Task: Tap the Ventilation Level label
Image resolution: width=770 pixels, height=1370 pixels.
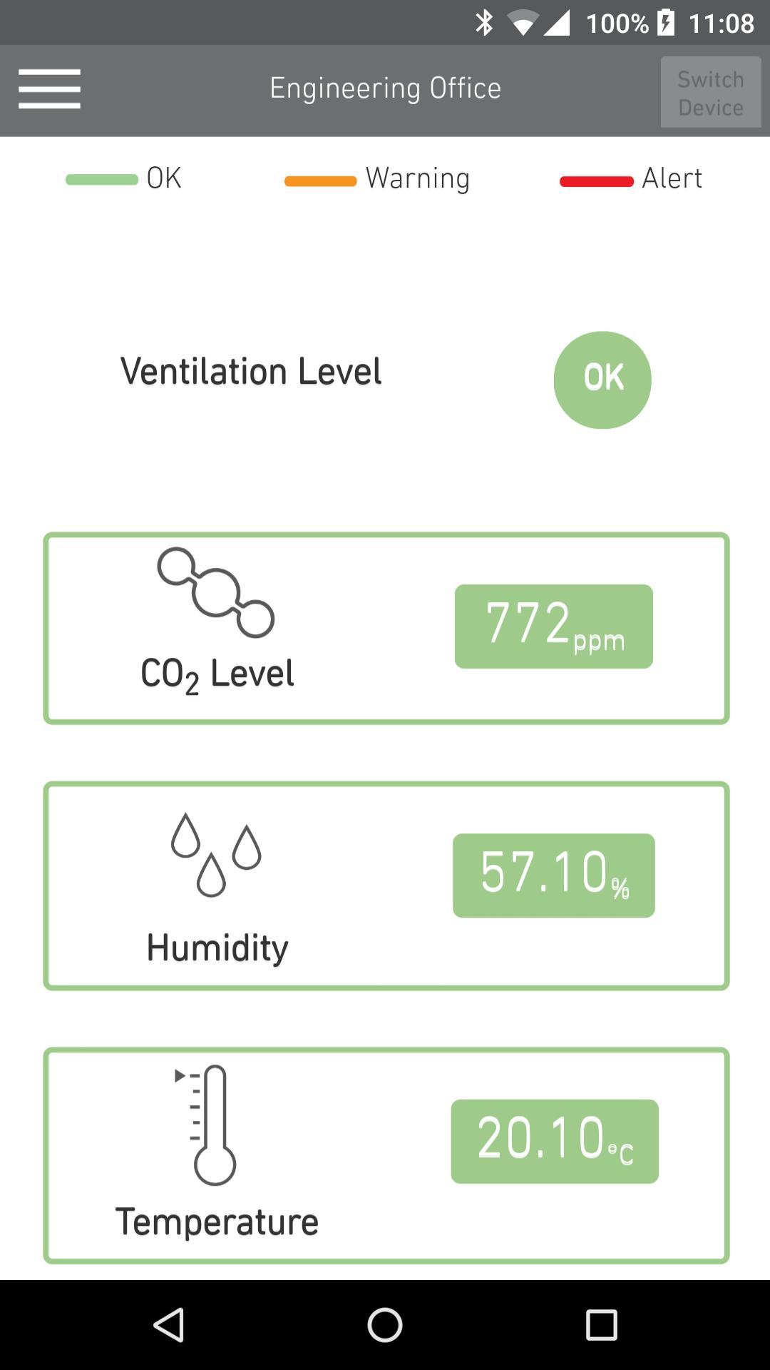Action: pos(251,372)
